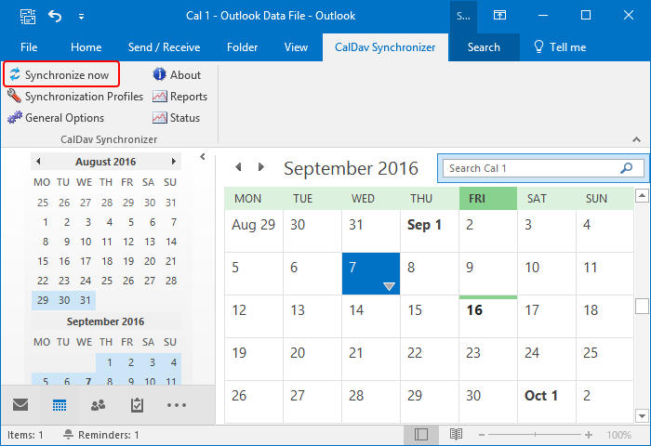Click the MON column header
Image resolution: width=651 pixels, height=446 pixels.
pyautogui.click(x=254, y=198)
